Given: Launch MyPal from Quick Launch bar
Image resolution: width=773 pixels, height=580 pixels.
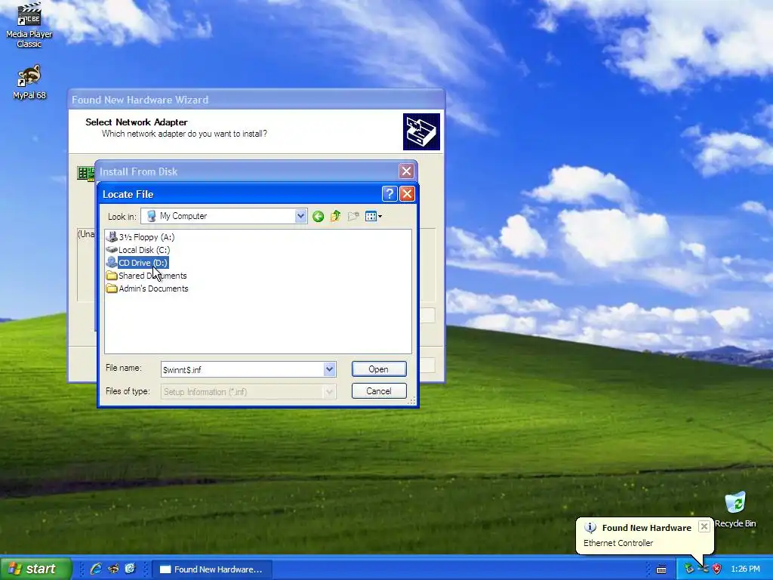Looking at the screenshot, I should tap(113, 569).
